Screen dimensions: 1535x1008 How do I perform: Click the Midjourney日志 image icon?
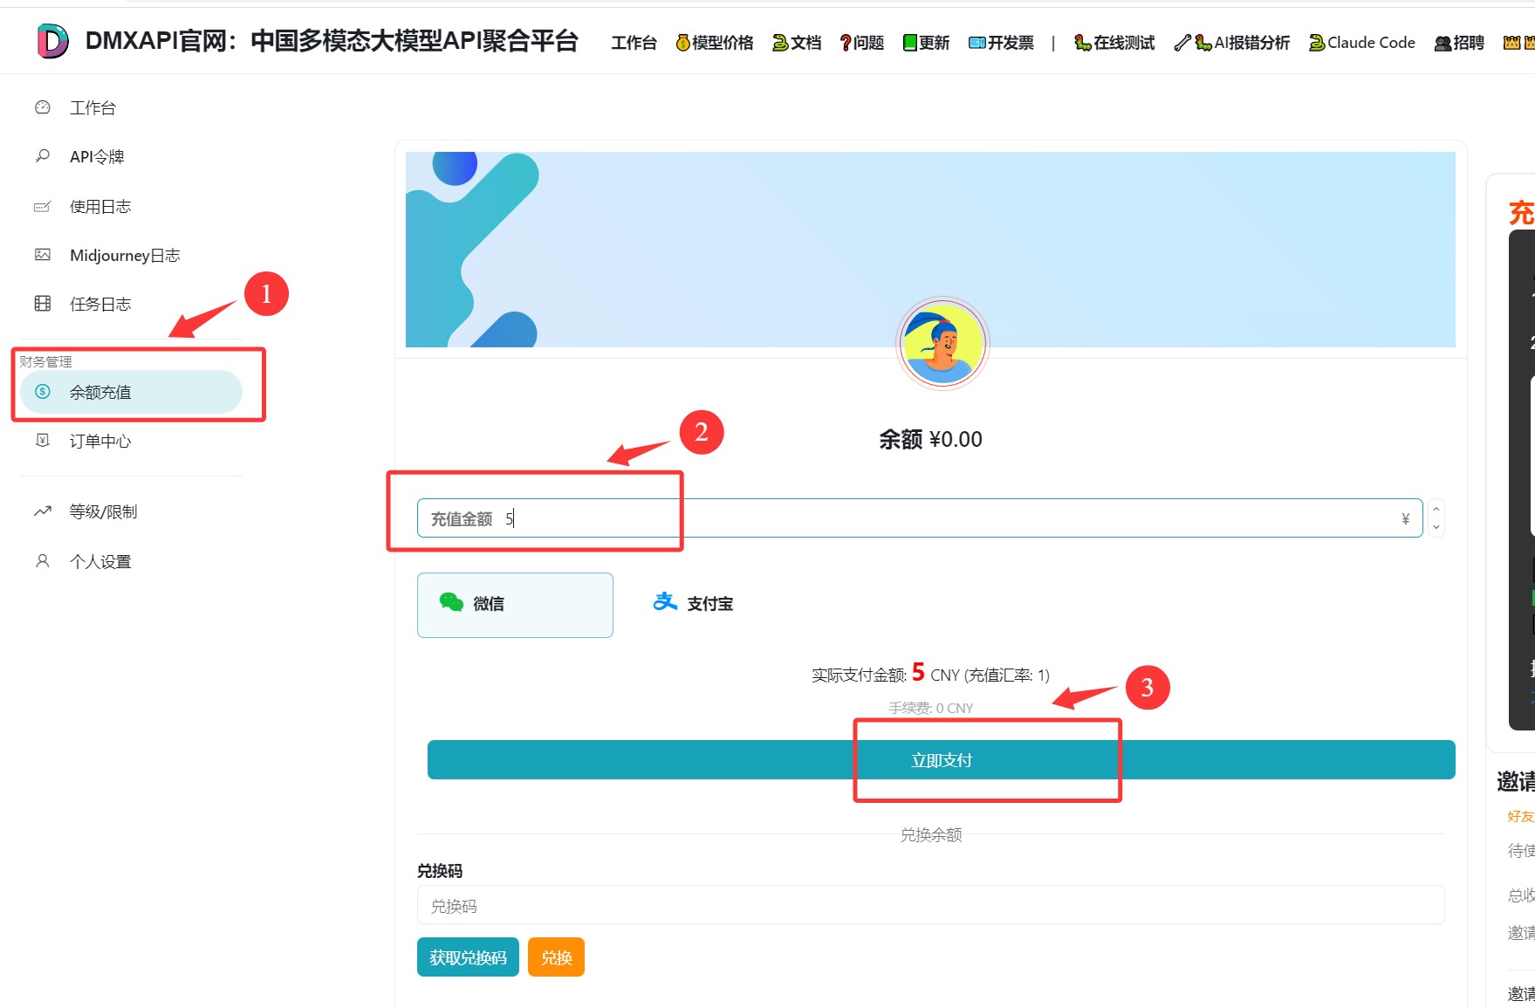[42, 255]
